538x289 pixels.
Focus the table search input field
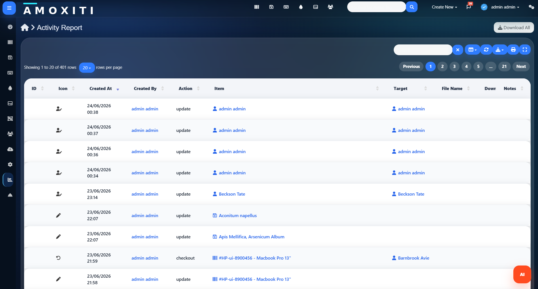point(423,50)
